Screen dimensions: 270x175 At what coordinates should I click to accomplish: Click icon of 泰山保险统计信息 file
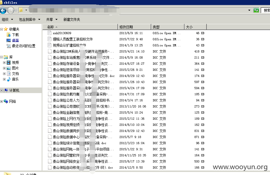coord(50,143)
